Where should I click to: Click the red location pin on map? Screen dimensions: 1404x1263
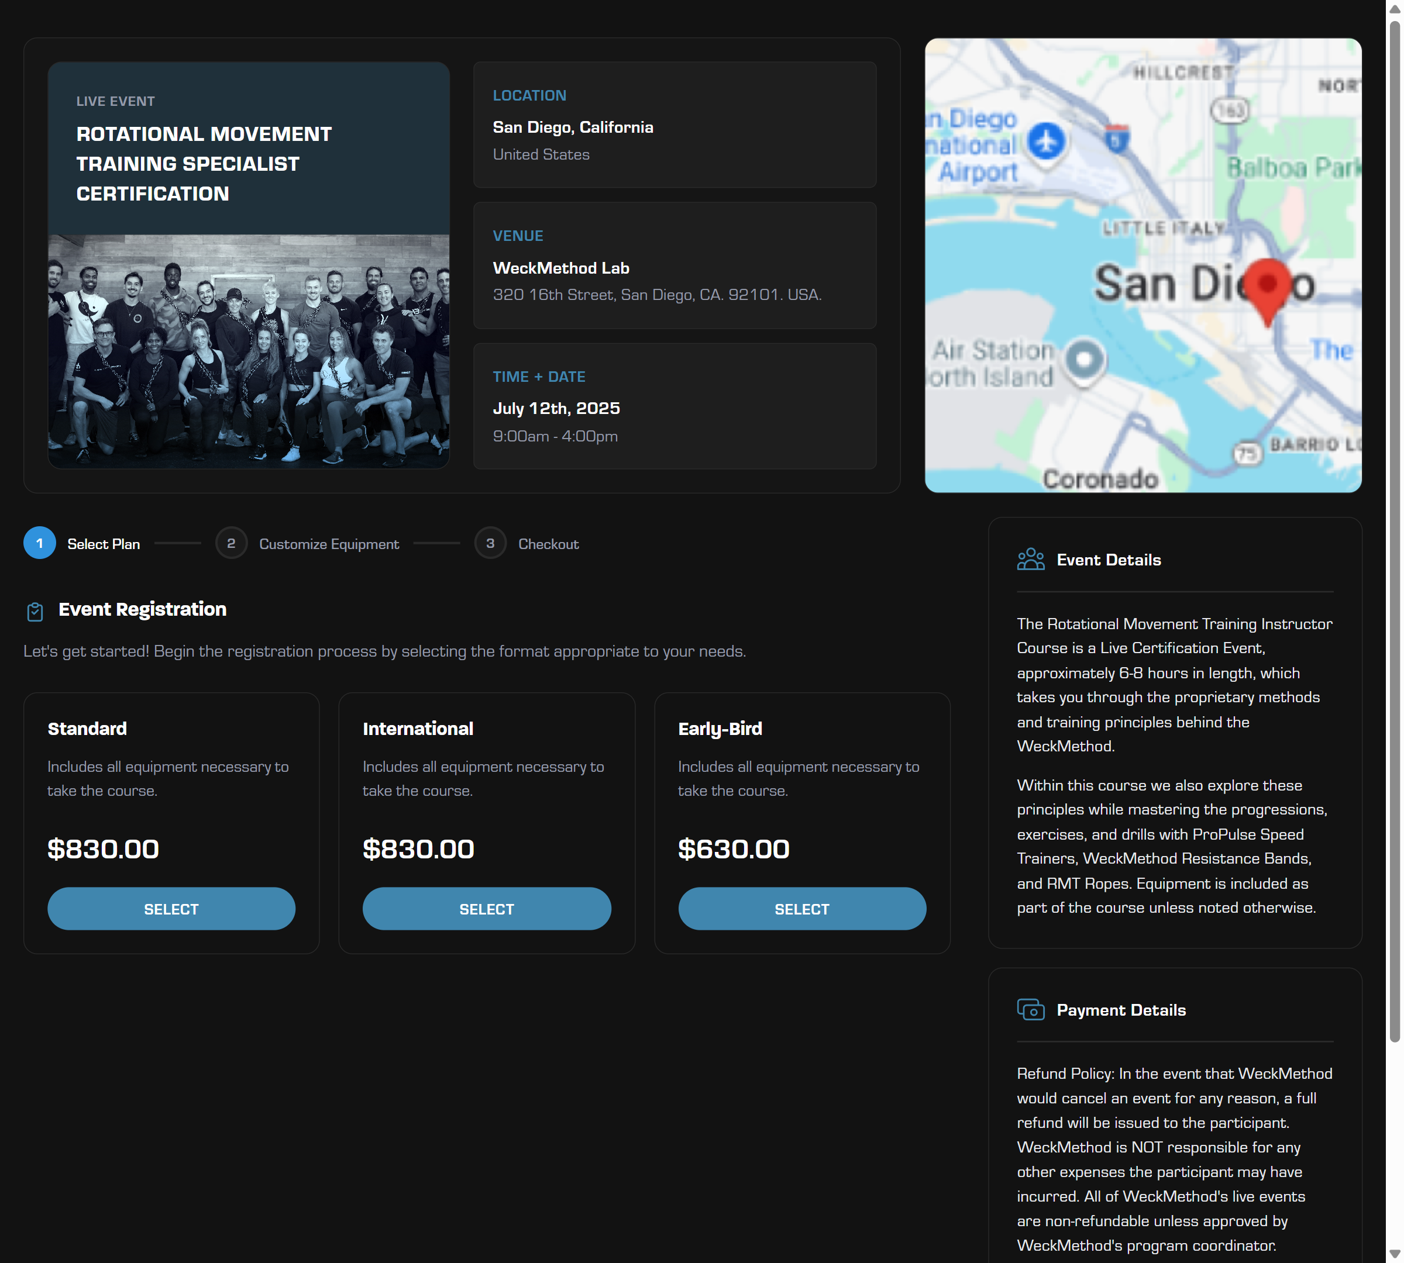(1267, 286)
